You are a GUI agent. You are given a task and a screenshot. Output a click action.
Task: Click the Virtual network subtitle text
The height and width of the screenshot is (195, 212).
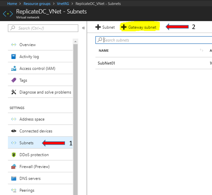tap(28, 17)
